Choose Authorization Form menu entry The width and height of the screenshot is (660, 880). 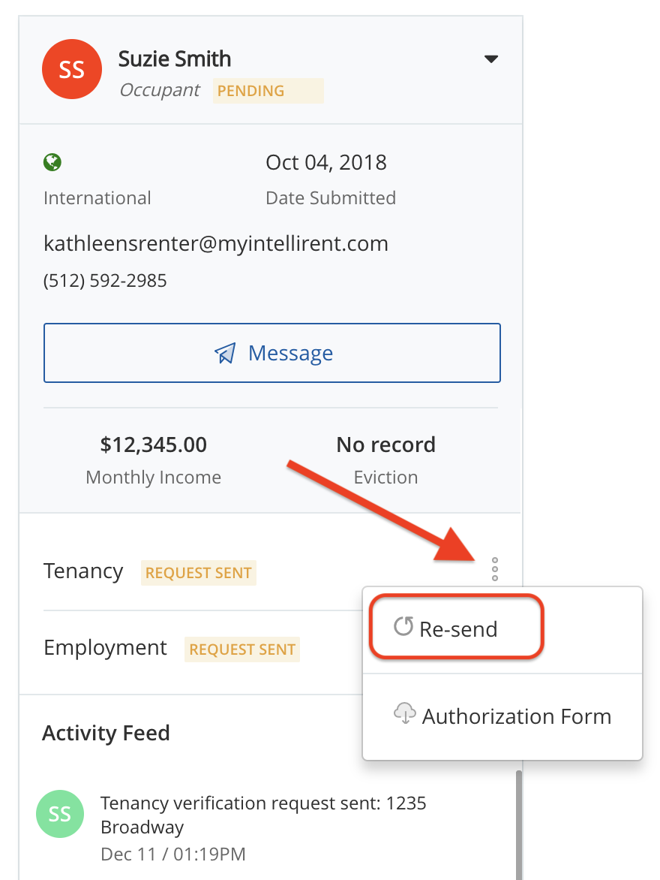tap(516, 716)
